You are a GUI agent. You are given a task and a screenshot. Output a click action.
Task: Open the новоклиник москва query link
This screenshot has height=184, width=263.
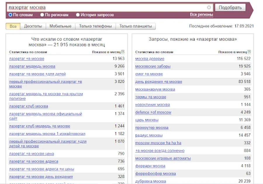pyautogui.click(x=153, y=105)
